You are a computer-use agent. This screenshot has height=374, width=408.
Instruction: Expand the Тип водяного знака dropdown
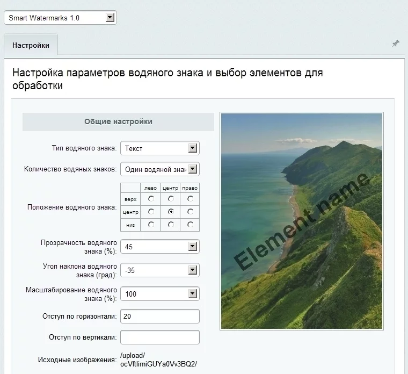[x=159, y=148]
